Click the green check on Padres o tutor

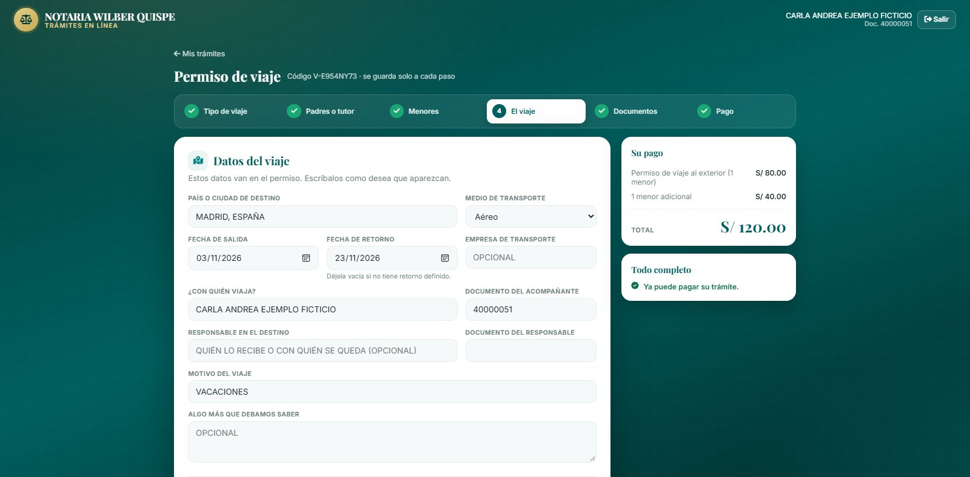[x=294, y=111]
